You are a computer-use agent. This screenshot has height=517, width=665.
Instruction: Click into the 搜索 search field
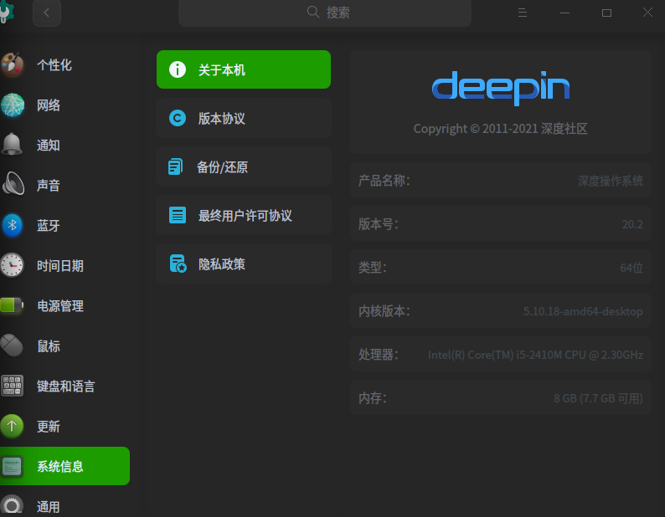[x=325, y=13]
